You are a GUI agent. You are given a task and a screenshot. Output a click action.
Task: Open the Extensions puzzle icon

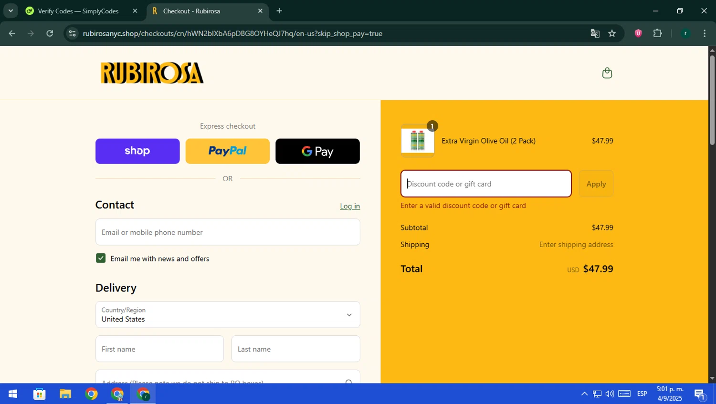[x=658, y=33]
